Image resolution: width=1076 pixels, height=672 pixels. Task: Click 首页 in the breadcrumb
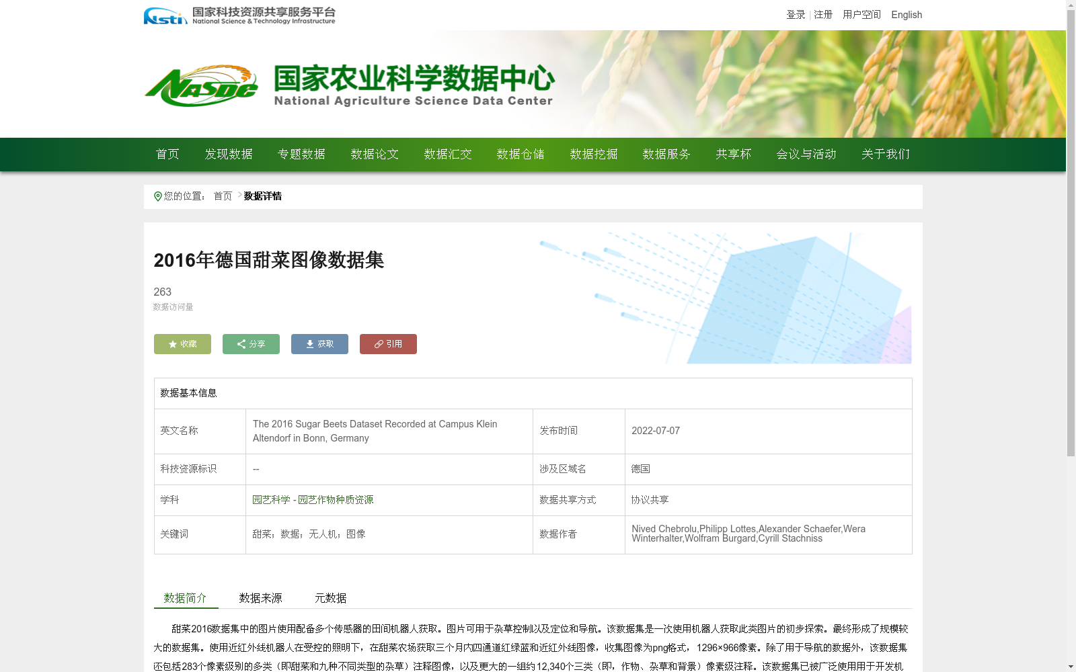pyautogui.click(x=223, y=196)
